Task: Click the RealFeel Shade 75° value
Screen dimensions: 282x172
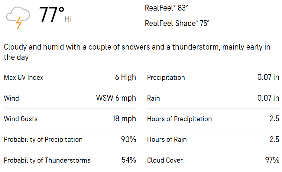Action: click(x=177, y=23)
